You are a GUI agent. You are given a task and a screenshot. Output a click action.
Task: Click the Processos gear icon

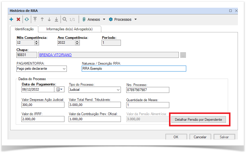click(111, 19)
